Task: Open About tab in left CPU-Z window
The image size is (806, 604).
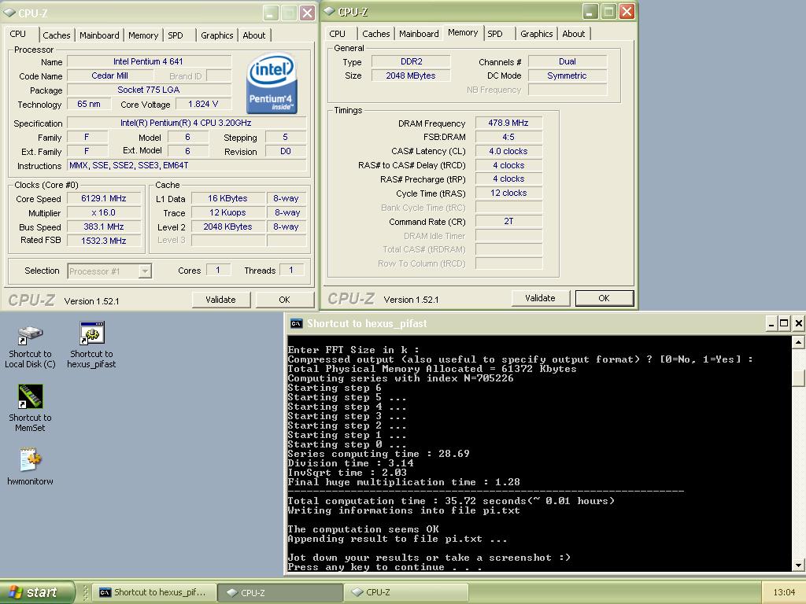Action: tap(254, 35)
